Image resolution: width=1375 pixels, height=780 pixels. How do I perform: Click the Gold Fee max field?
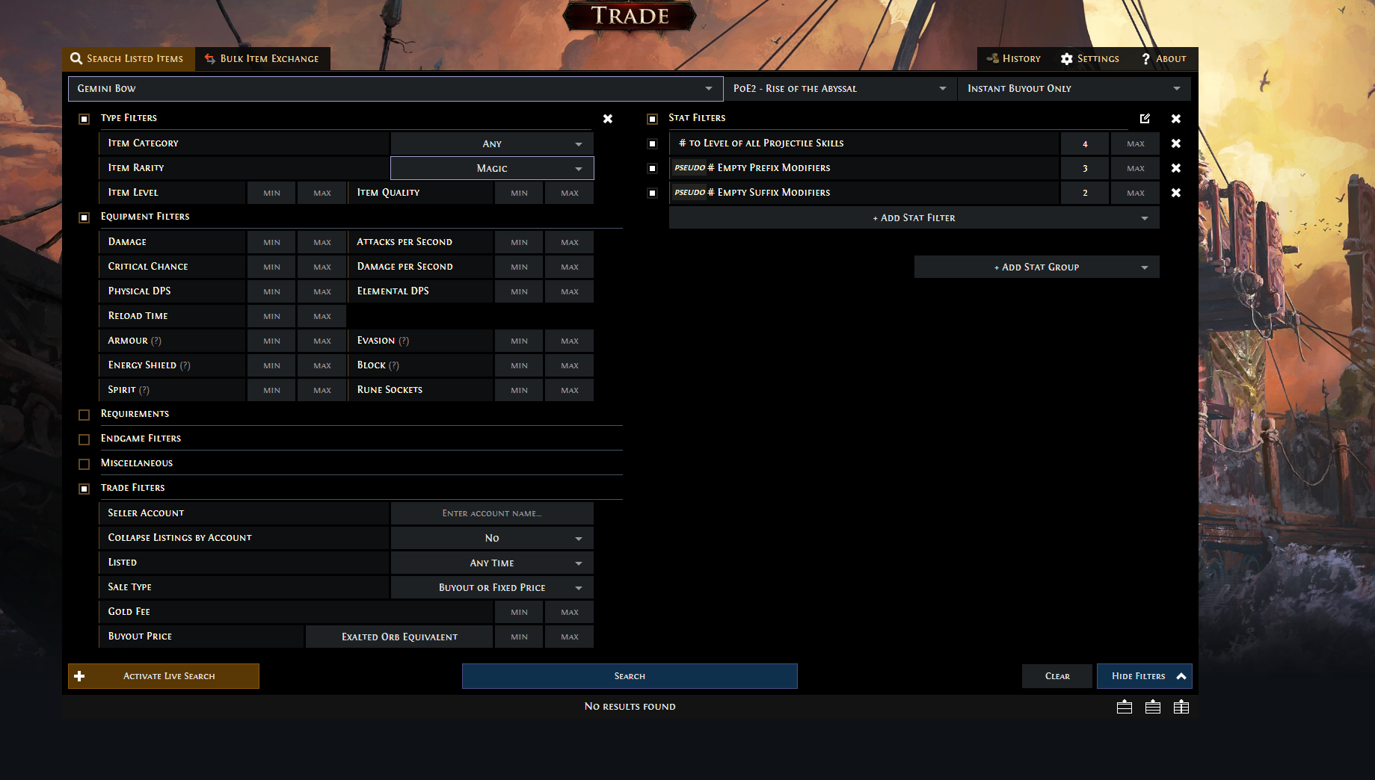tap(570, 612)
